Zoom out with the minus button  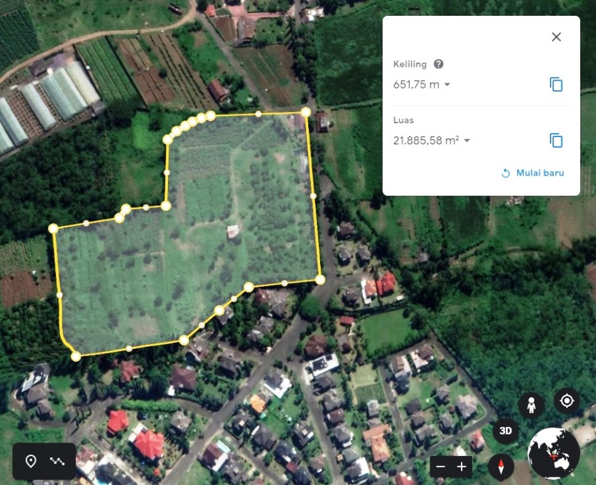441,467
